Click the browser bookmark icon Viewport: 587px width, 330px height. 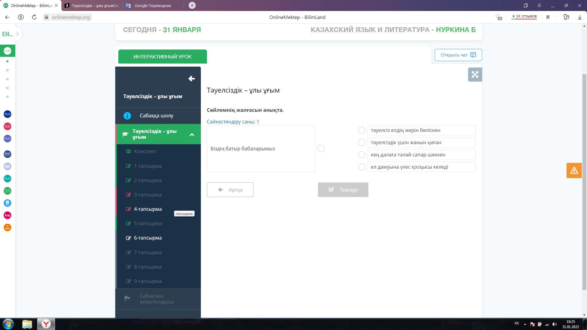tap(548, 17)
